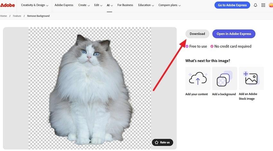
Task: Click the Add your content label
Action: (197, 94)
